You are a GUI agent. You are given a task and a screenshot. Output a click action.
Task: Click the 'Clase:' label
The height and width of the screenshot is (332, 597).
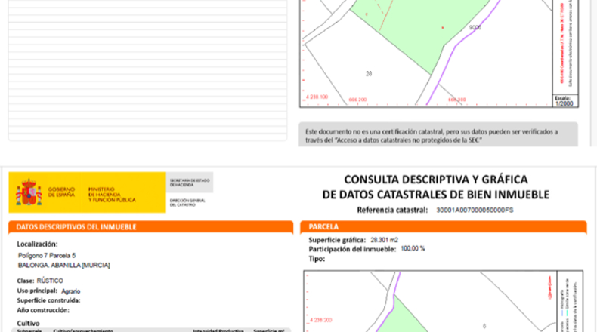[x=25, y=281]
